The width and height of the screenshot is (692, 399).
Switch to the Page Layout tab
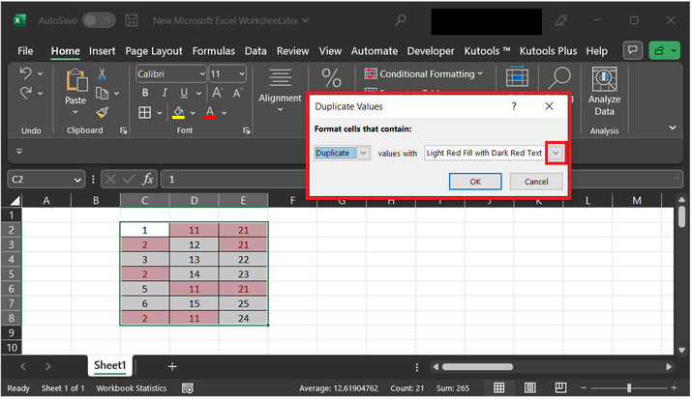coord(154,51)
